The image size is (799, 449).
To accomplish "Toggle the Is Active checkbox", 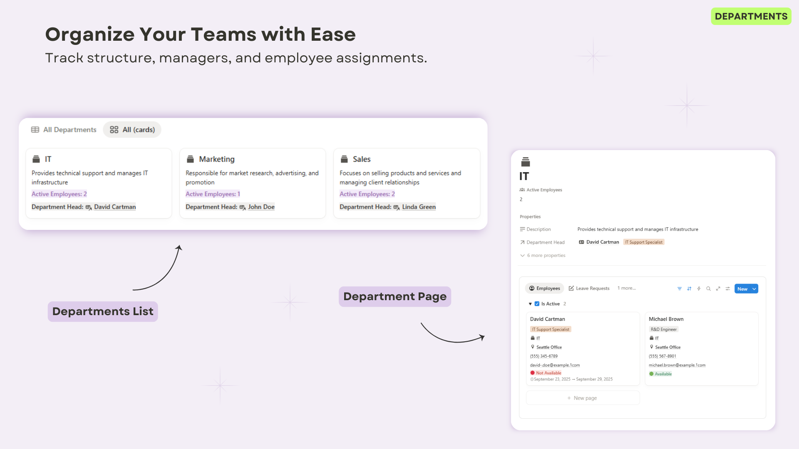I will tap(537, 304).
